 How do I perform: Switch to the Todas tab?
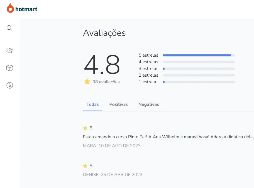(92, 104)
